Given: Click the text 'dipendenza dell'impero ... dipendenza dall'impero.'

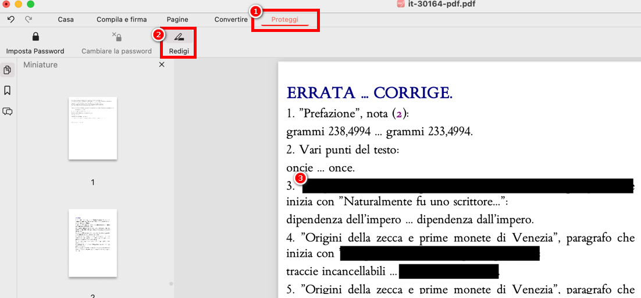Looking at the screenshot, I should [x=410, y=220].
